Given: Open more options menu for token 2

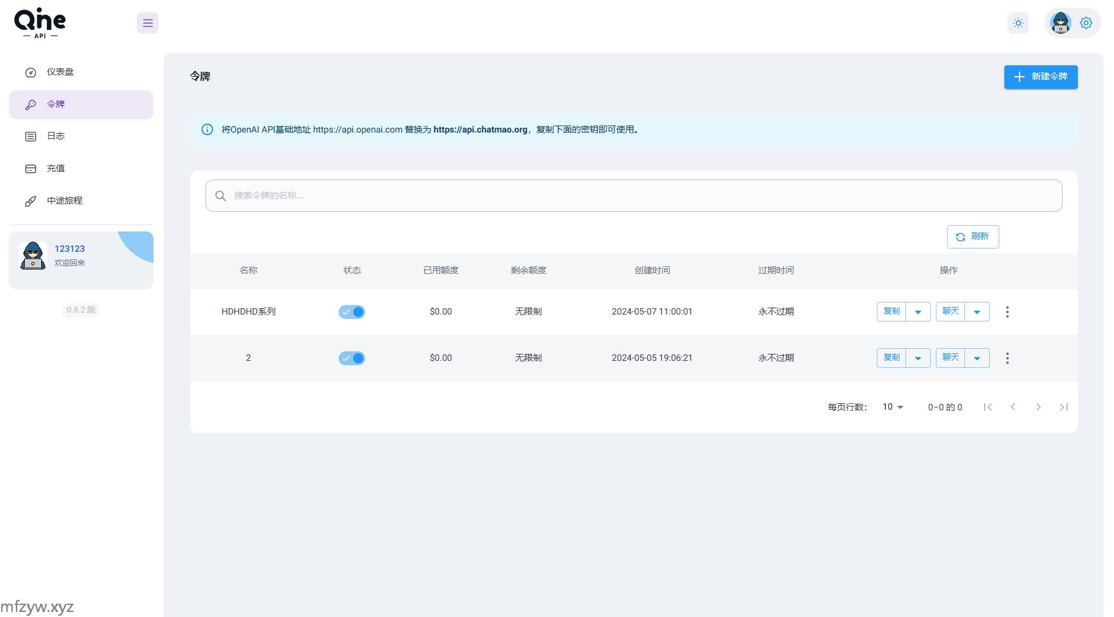Looking at the screenshot, I should tap(1007, 358).
